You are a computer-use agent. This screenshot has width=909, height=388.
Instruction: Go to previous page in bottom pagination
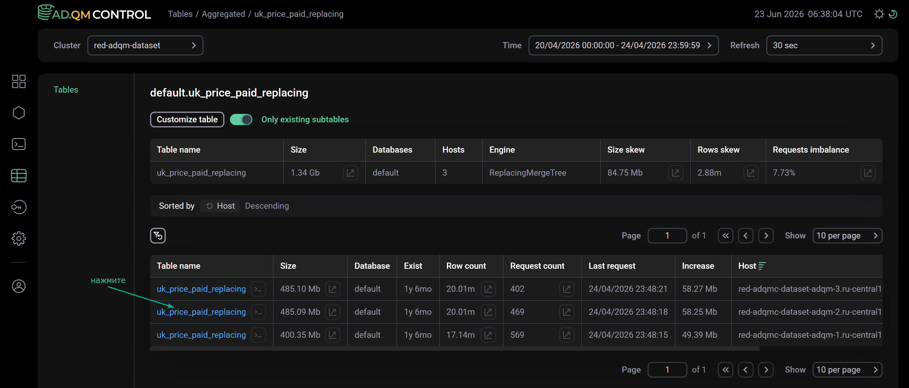pos(745,370)
